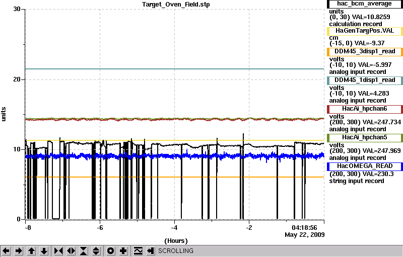Click the pan left arrow button
This screenshot has height=257, width=403.
tap(6, 251)
